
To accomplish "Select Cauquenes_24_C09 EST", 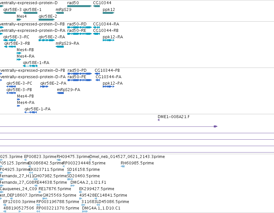I will [2, 192].
